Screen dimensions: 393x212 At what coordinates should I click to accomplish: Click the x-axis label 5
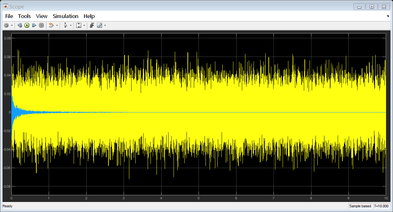(x=199, y=198)
